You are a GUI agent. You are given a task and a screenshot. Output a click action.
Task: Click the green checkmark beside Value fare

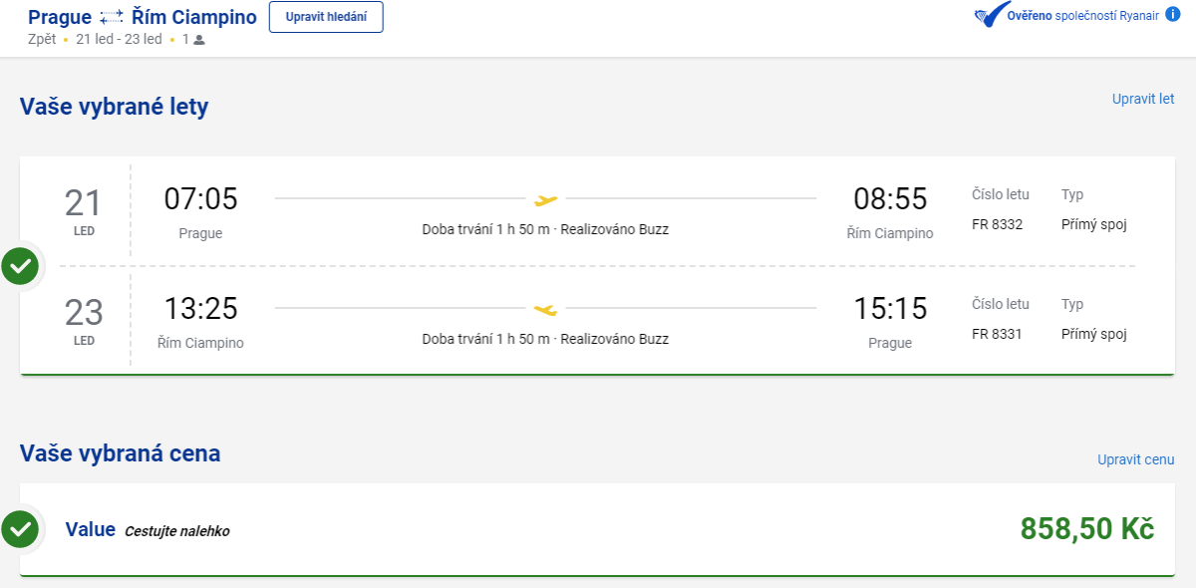pyautogui.click(x=20, y=529)
